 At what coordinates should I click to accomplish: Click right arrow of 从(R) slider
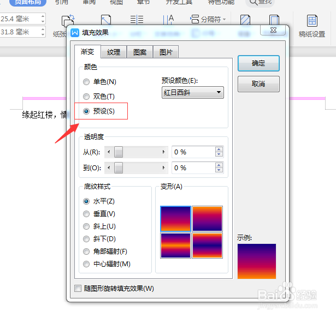[x=164, y=152]
